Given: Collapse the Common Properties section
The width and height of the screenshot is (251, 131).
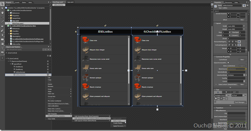Looking at the screenshot, I should pos(215,57).
